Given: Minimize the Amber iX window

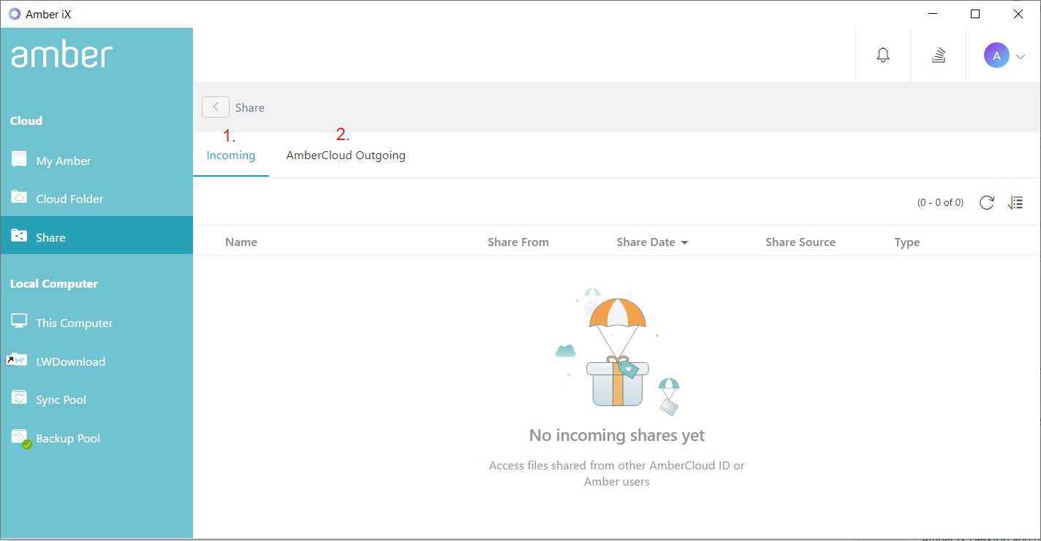Looking at the screenshot, I should 932,14.
